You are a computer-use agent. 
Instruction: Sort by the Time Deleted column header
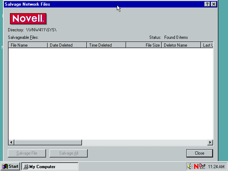(x=107, y=45)
